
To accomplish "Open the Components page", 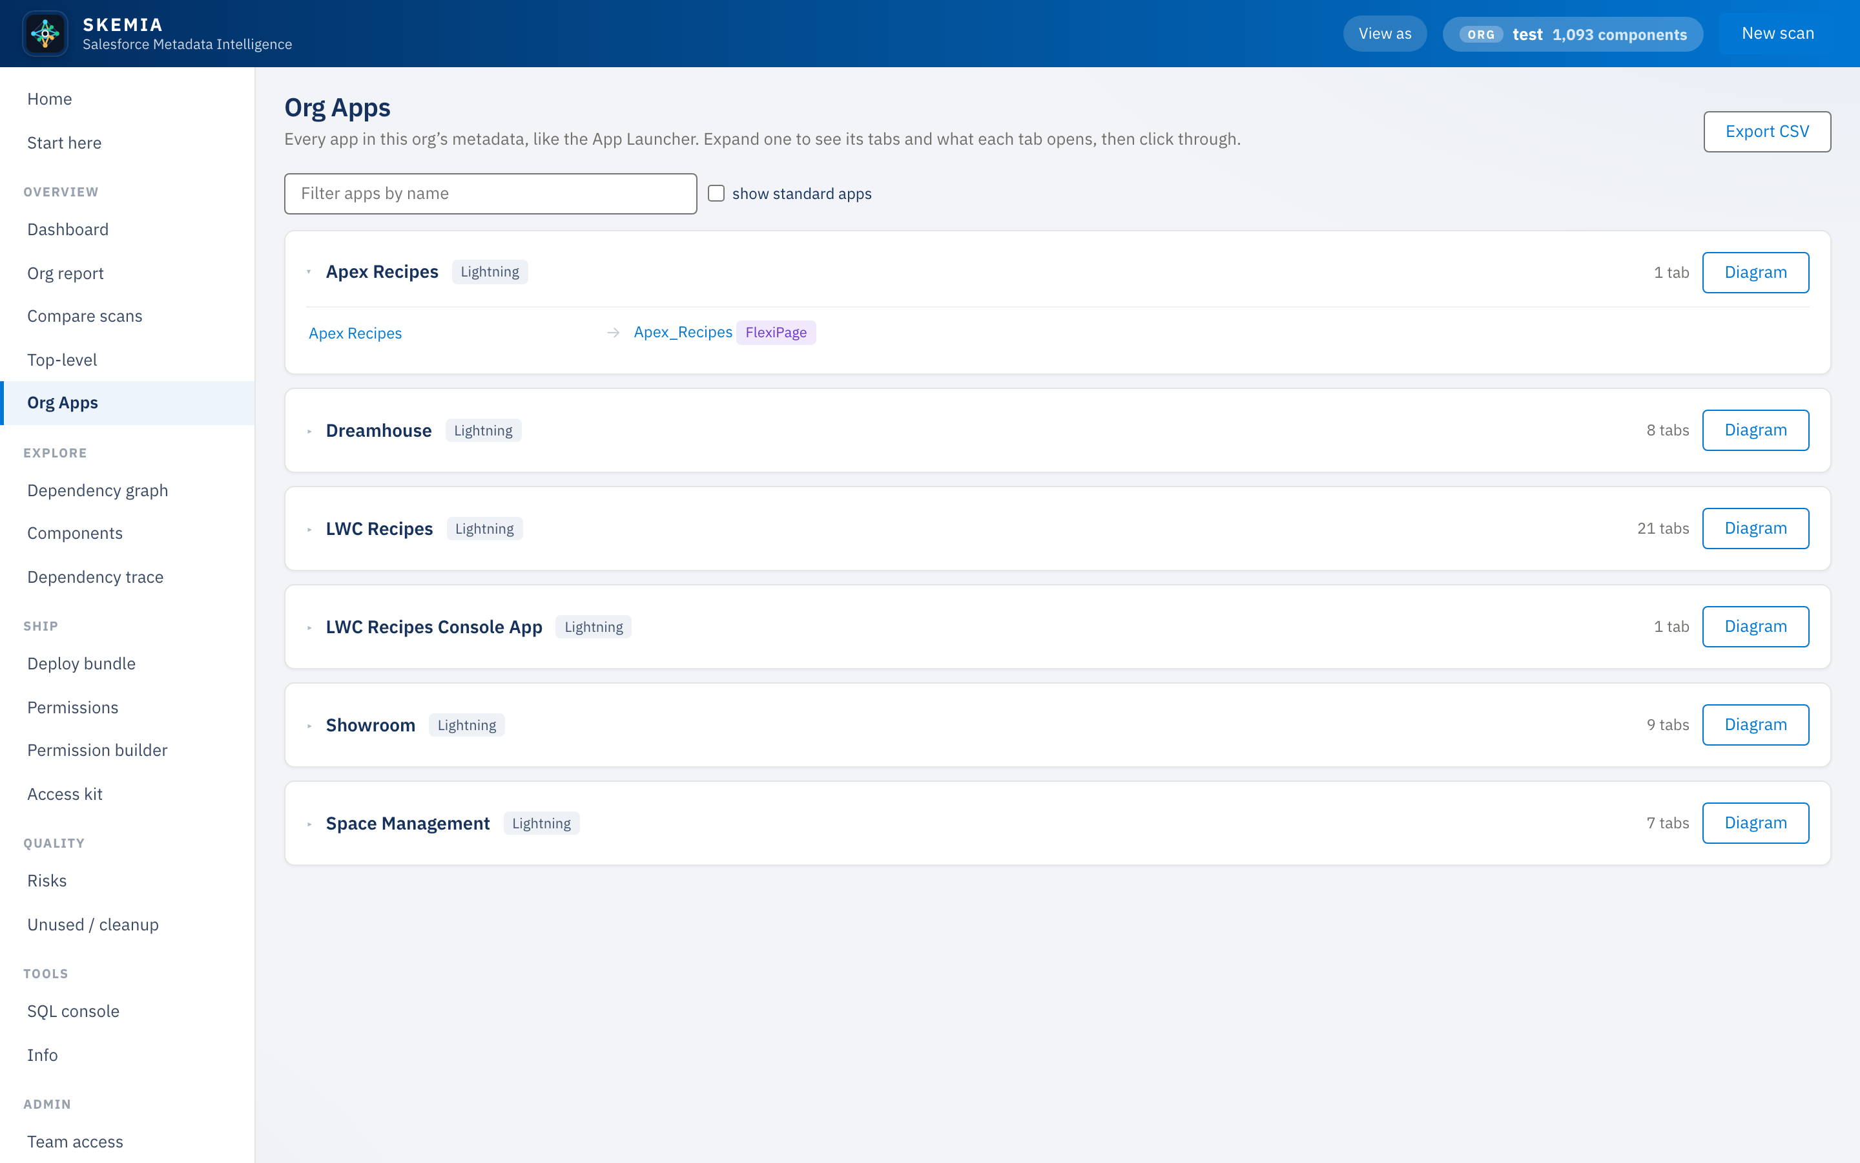I will [x=128, y=533].
